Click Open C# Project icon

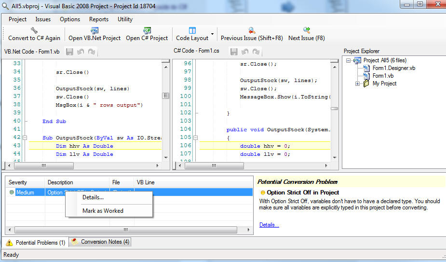(147, 30)
